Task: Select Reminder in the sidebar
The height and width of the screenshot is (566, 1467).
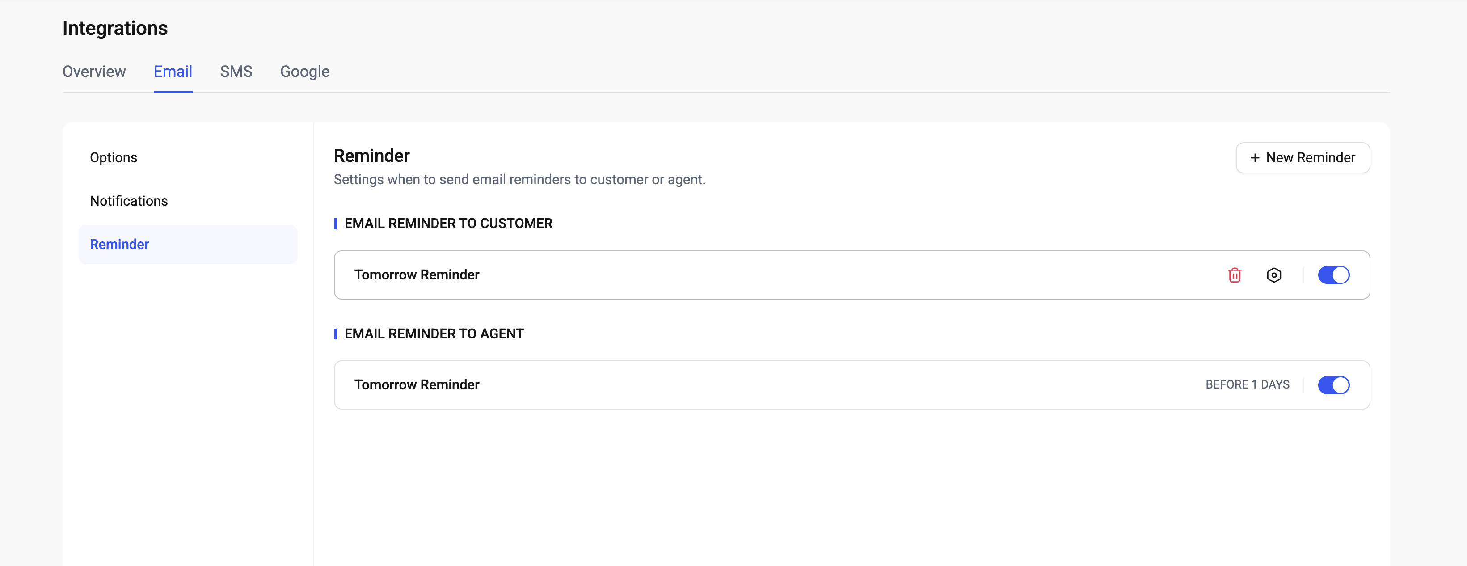Action: 119,244
